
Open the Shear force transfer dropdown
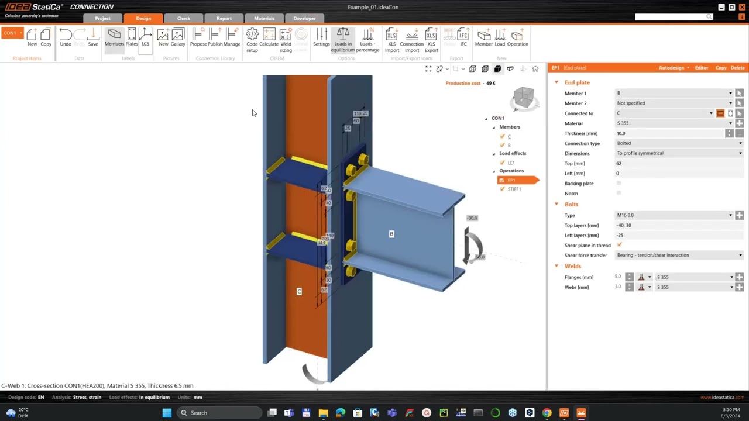(679, 255)
